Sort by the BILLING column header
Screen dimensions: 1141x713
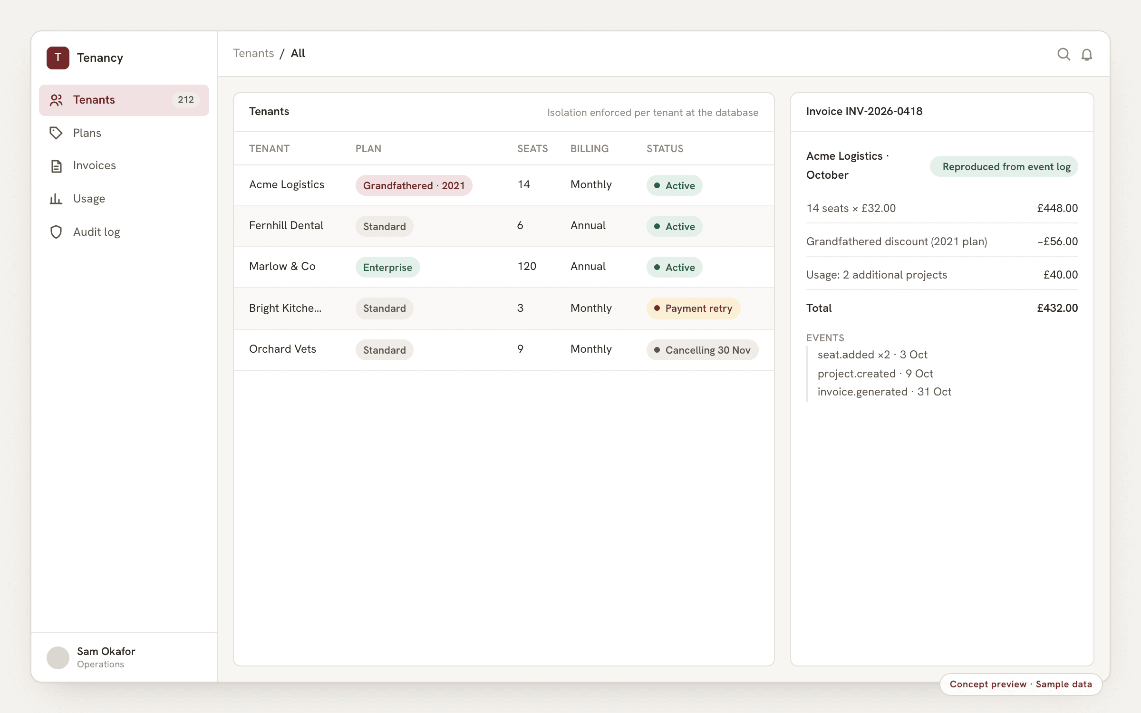[589, 149]
